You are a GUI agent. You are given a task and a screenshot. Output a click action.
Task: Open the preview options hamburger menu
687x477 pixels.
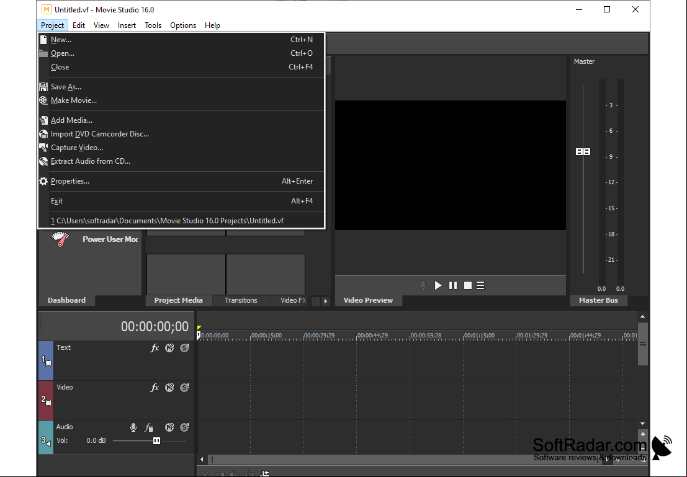click(480, 285)
